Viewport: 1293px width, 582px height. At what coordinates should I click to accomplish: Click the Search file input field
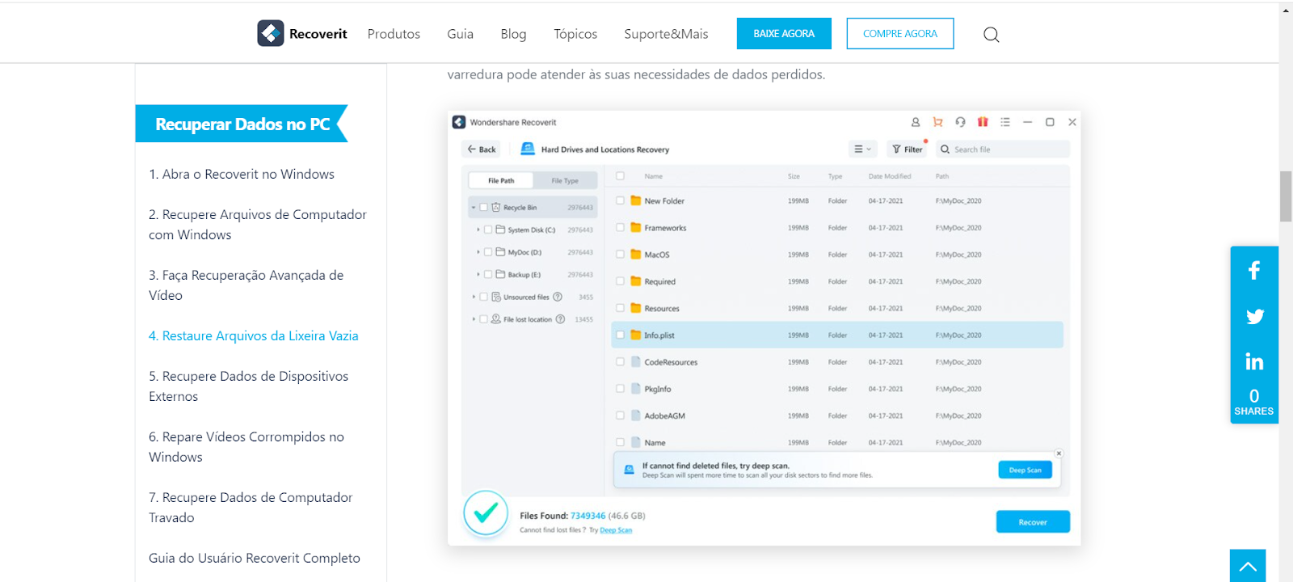point(1003,149)
